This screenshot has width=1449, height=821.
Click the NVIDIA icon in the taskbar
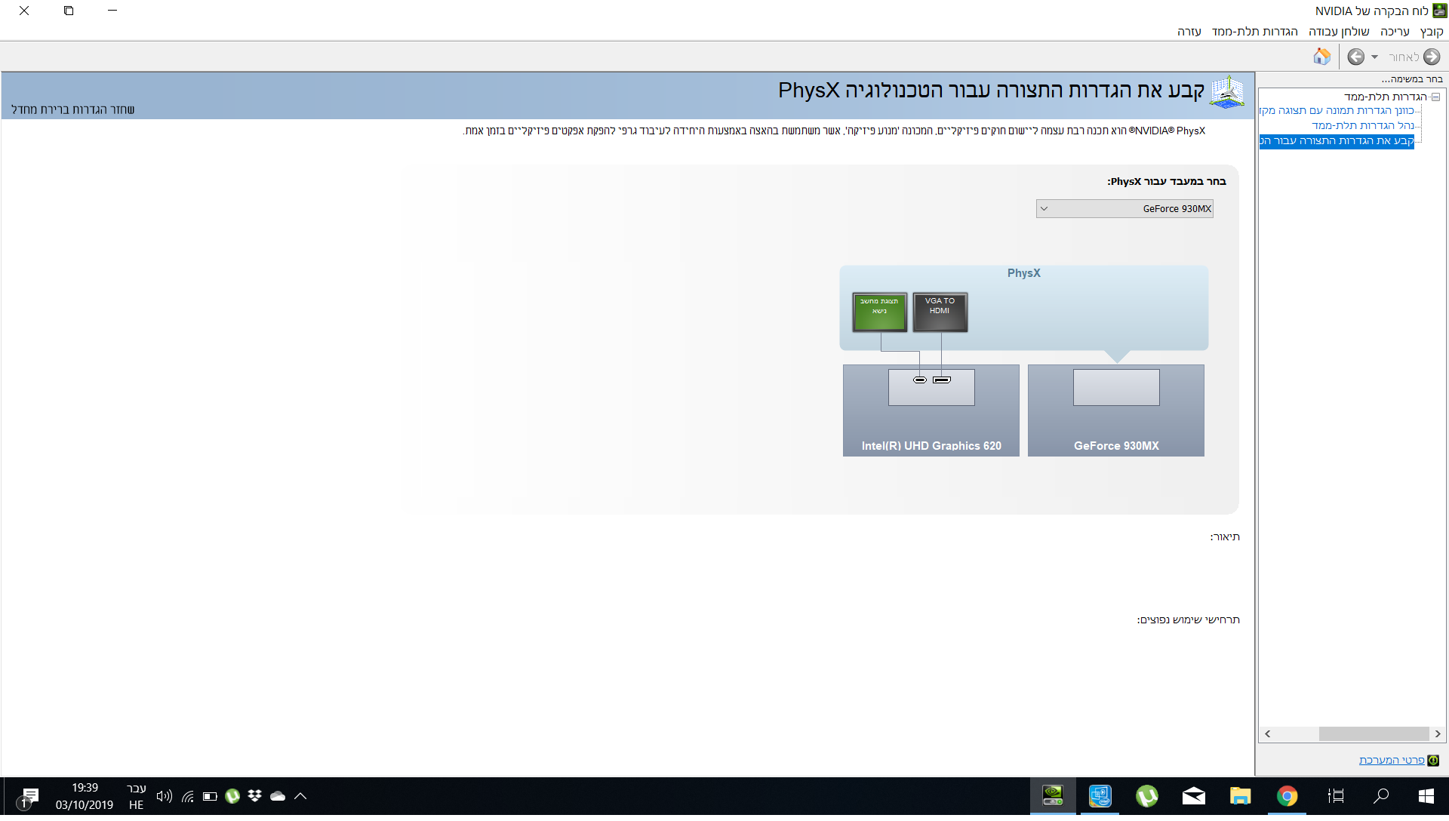click(1053, 796)
